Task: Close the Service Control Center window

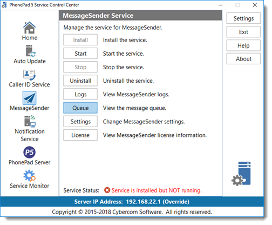Action: pos(255,5)
